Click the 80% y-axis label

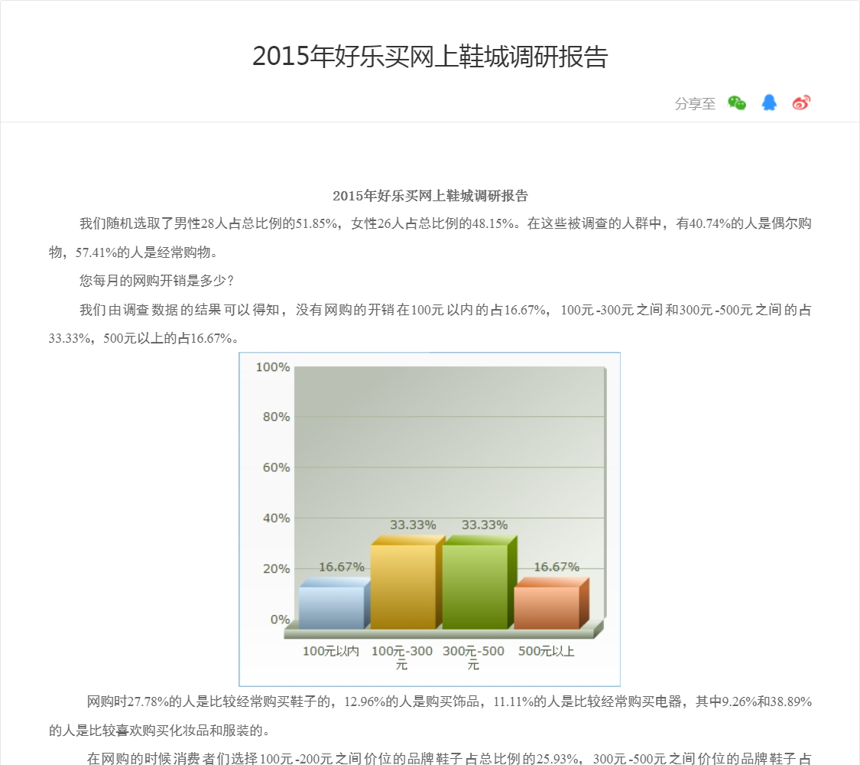point(276,417)
